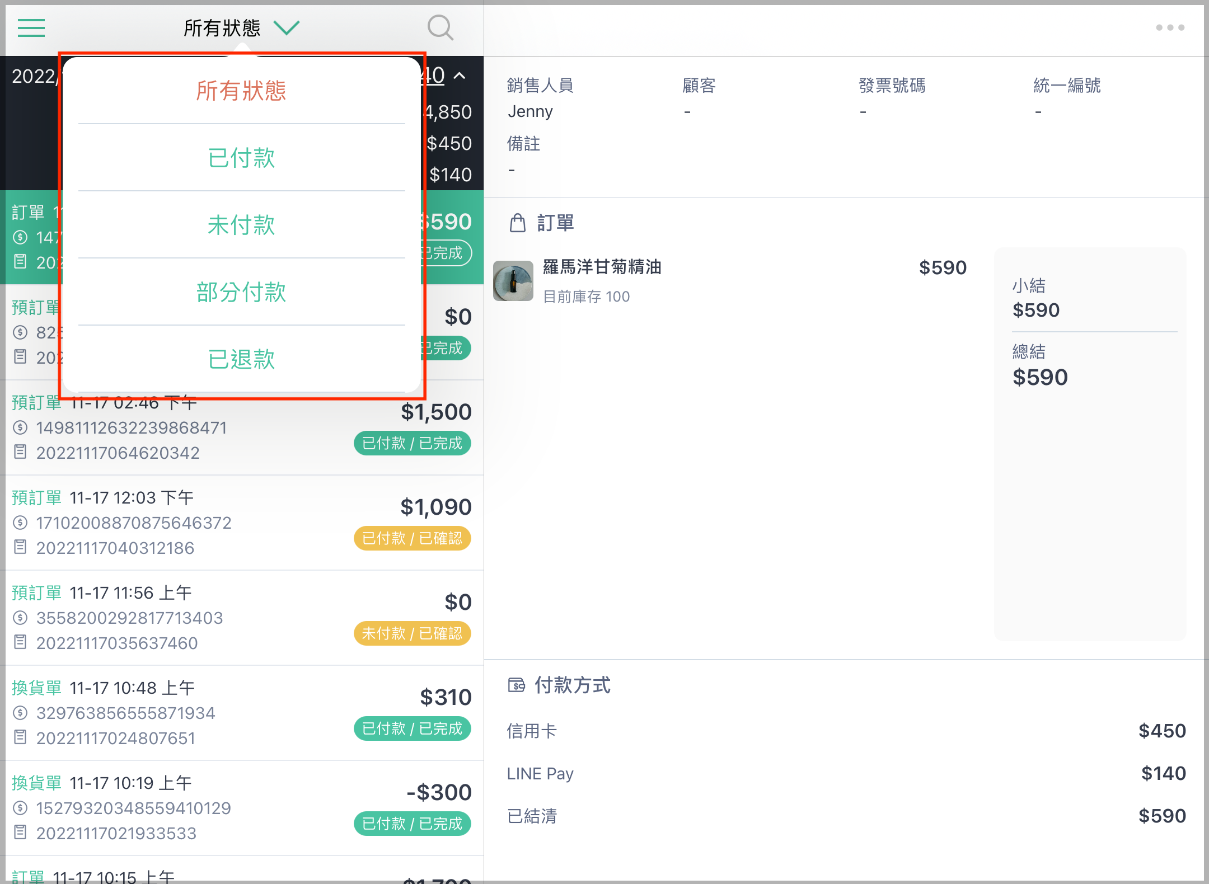Click receipt icon for 20221117021933533
The width and height of the screenshot is (1209, 884).
point(20,832)
